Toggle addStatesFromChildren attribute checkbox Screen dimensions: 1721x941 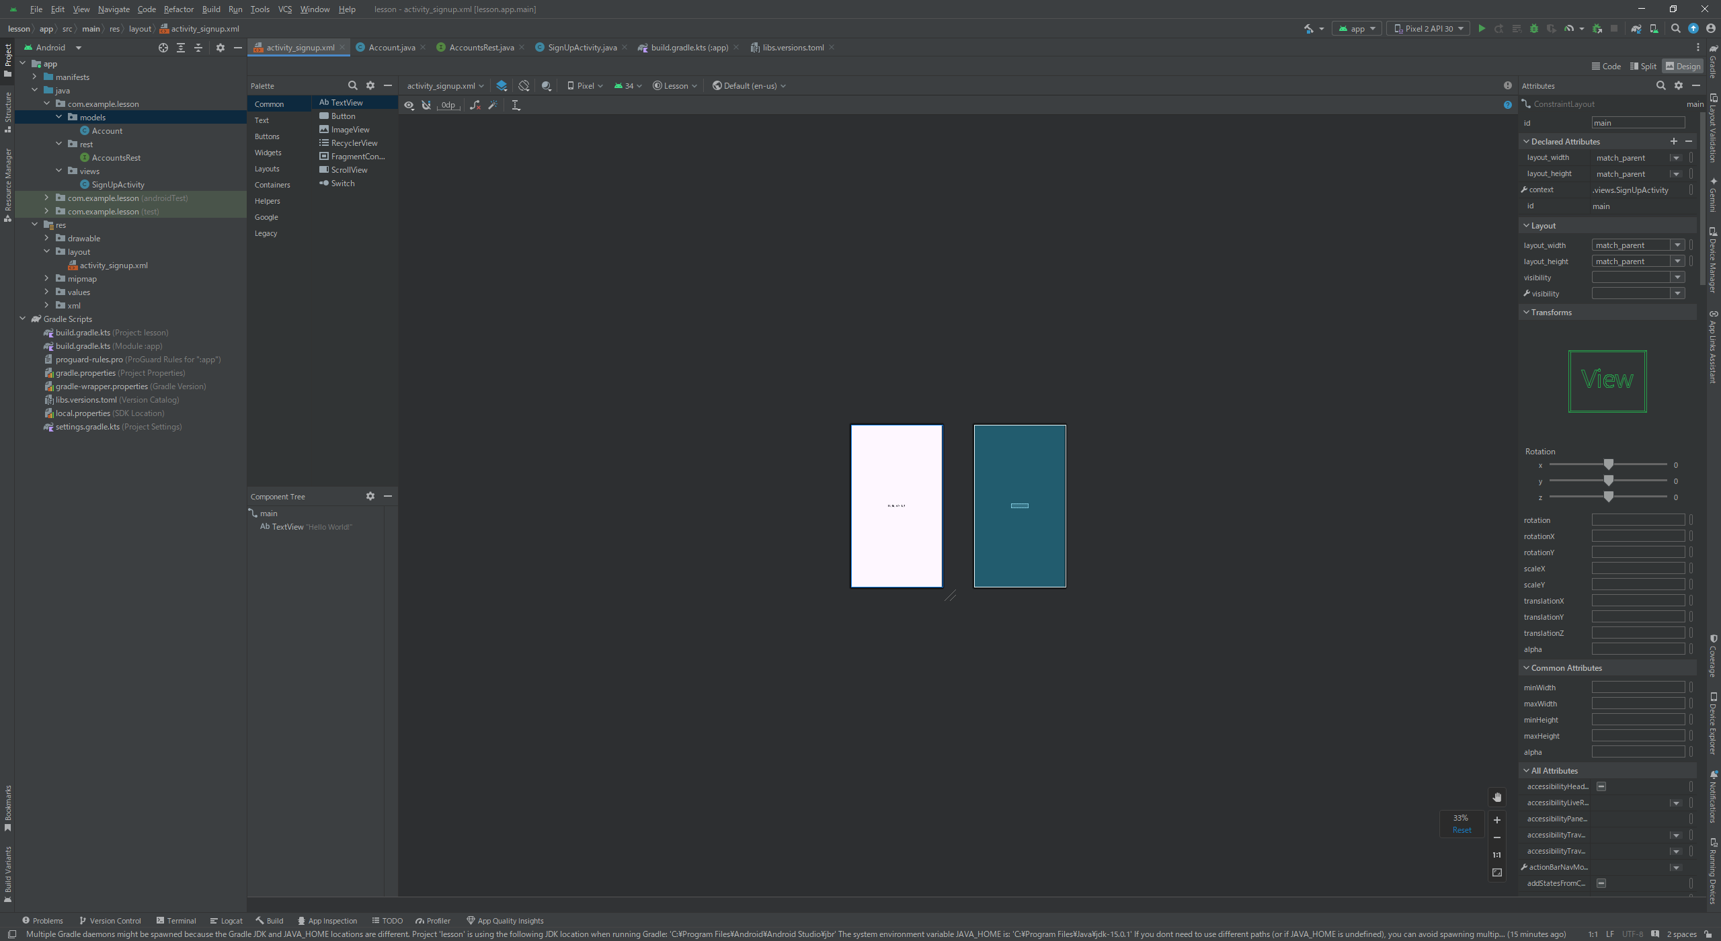(1601, 883)
